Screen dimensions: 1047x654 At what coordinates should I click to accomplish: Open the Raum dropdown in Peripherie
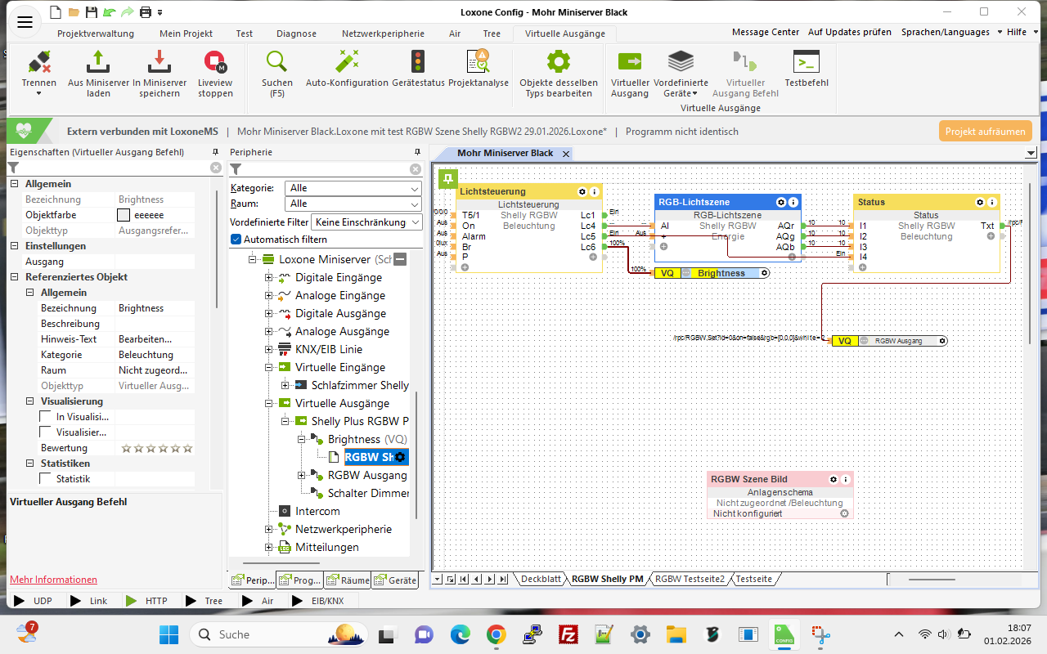point(353,204)
